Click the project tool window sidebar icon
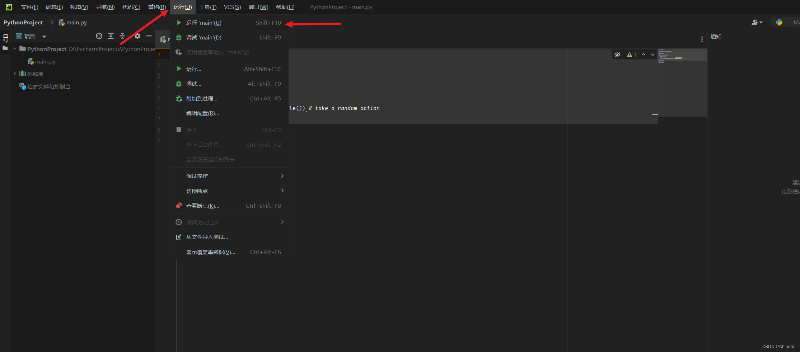This screenshot has height=352, width=800. coord(5,42)
